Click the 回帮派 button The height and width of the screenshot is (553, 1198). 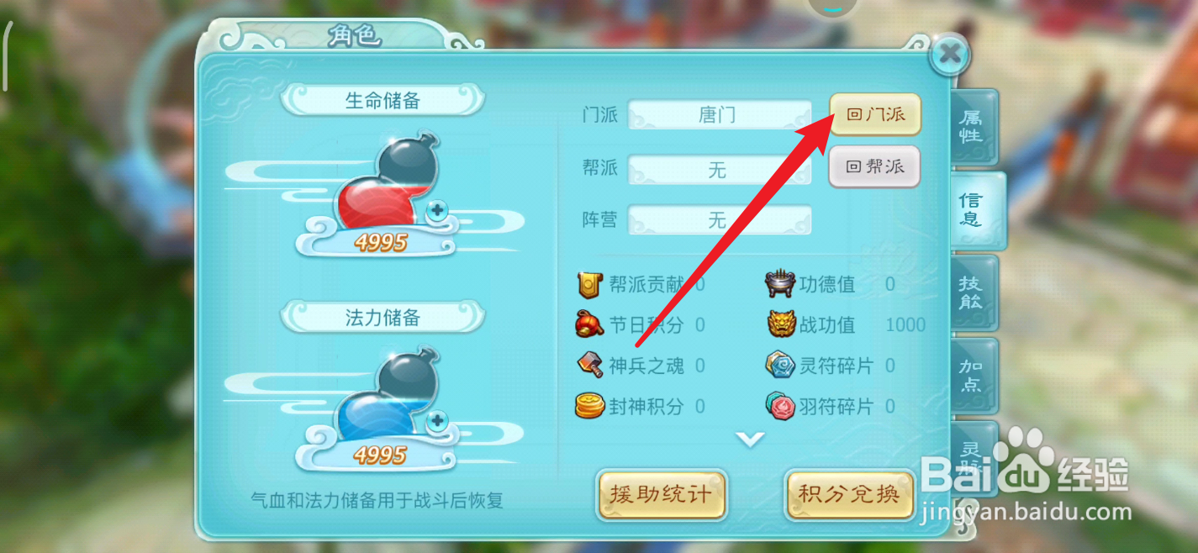[874, 166]
